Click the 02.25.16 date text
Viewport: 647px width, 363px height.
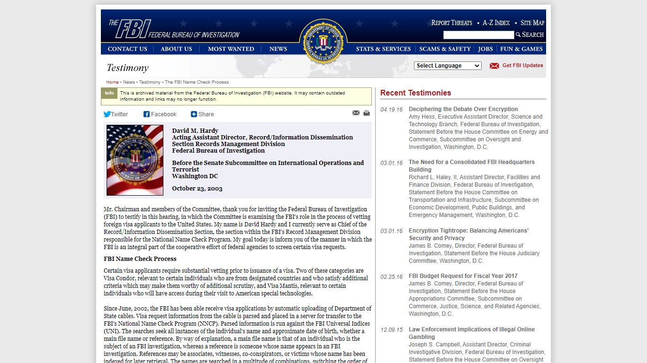tap(391, 277)
